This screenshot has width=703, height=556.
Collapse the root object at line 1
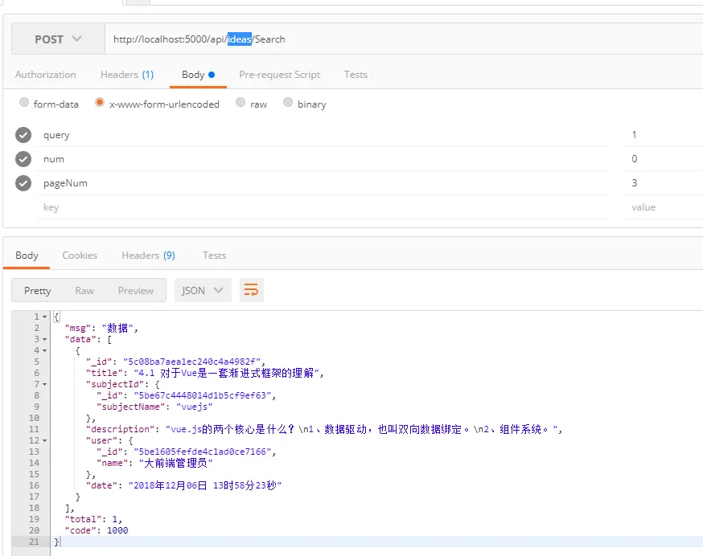pos(45,317)
